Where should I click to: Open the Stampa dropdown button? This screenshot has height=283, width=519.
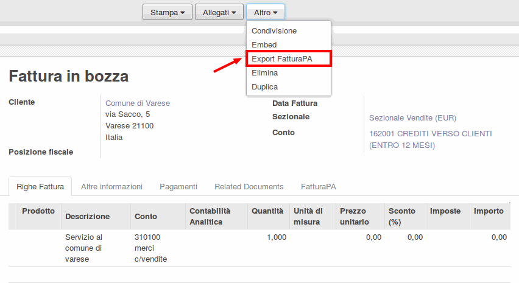point(168,12)
